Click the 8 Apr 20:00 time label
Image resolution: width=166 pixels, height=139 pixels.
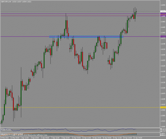pos(66,138)
